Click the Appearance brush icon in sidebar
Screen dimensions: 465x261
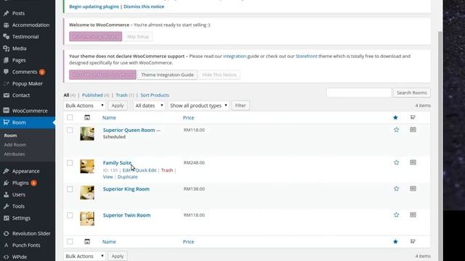pos(7,171)
